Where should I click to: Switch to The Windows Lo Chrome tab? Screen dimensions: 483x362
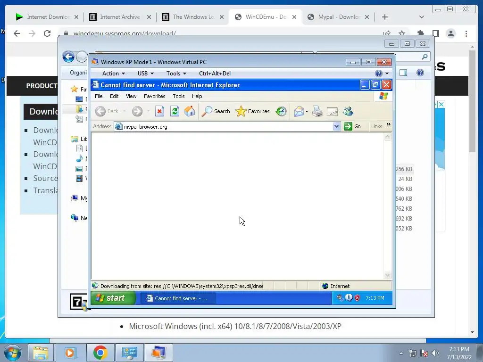click(192, 17)
